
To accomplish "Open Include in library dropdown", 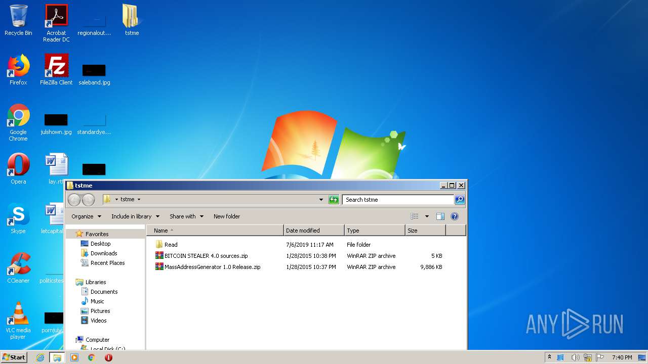I will pos(135,216).
